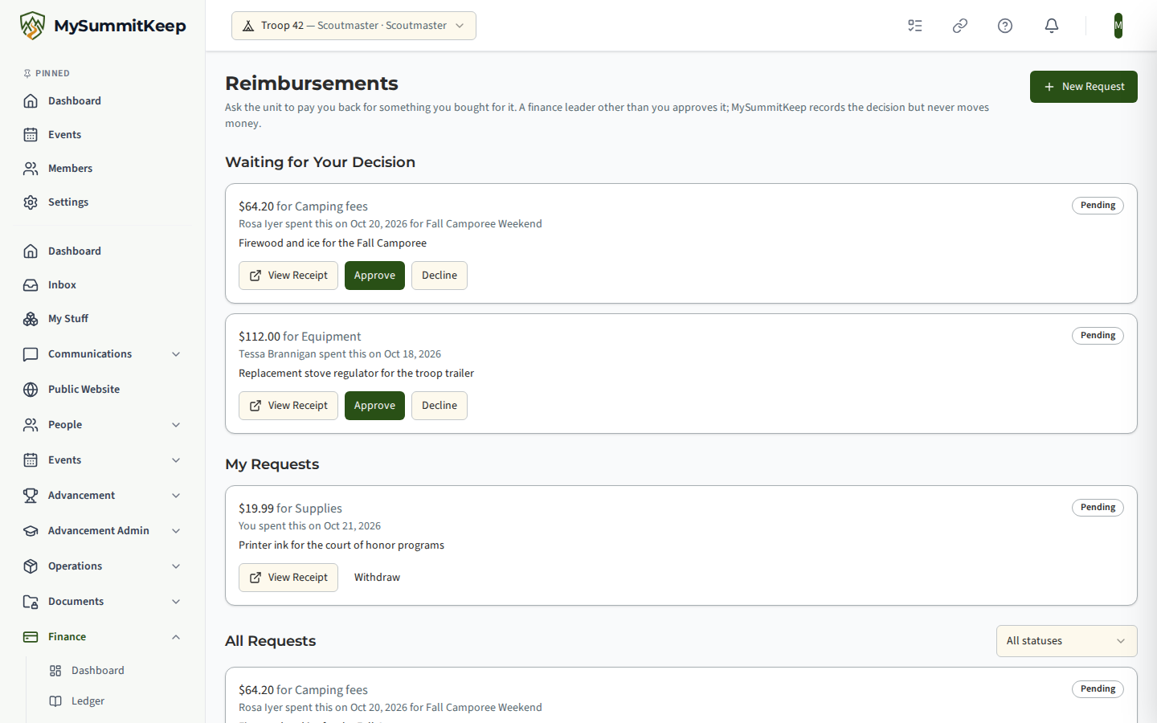Open Public Website globe item
The height and width of the screenshot is (723, 1157).
point(103,390)
